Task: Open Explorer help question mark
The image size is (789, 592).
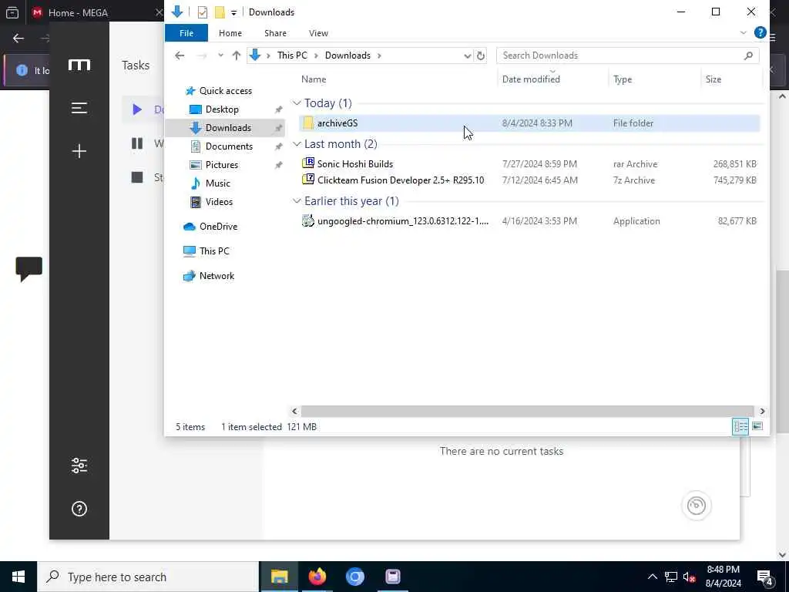Action: coord(760,32)
